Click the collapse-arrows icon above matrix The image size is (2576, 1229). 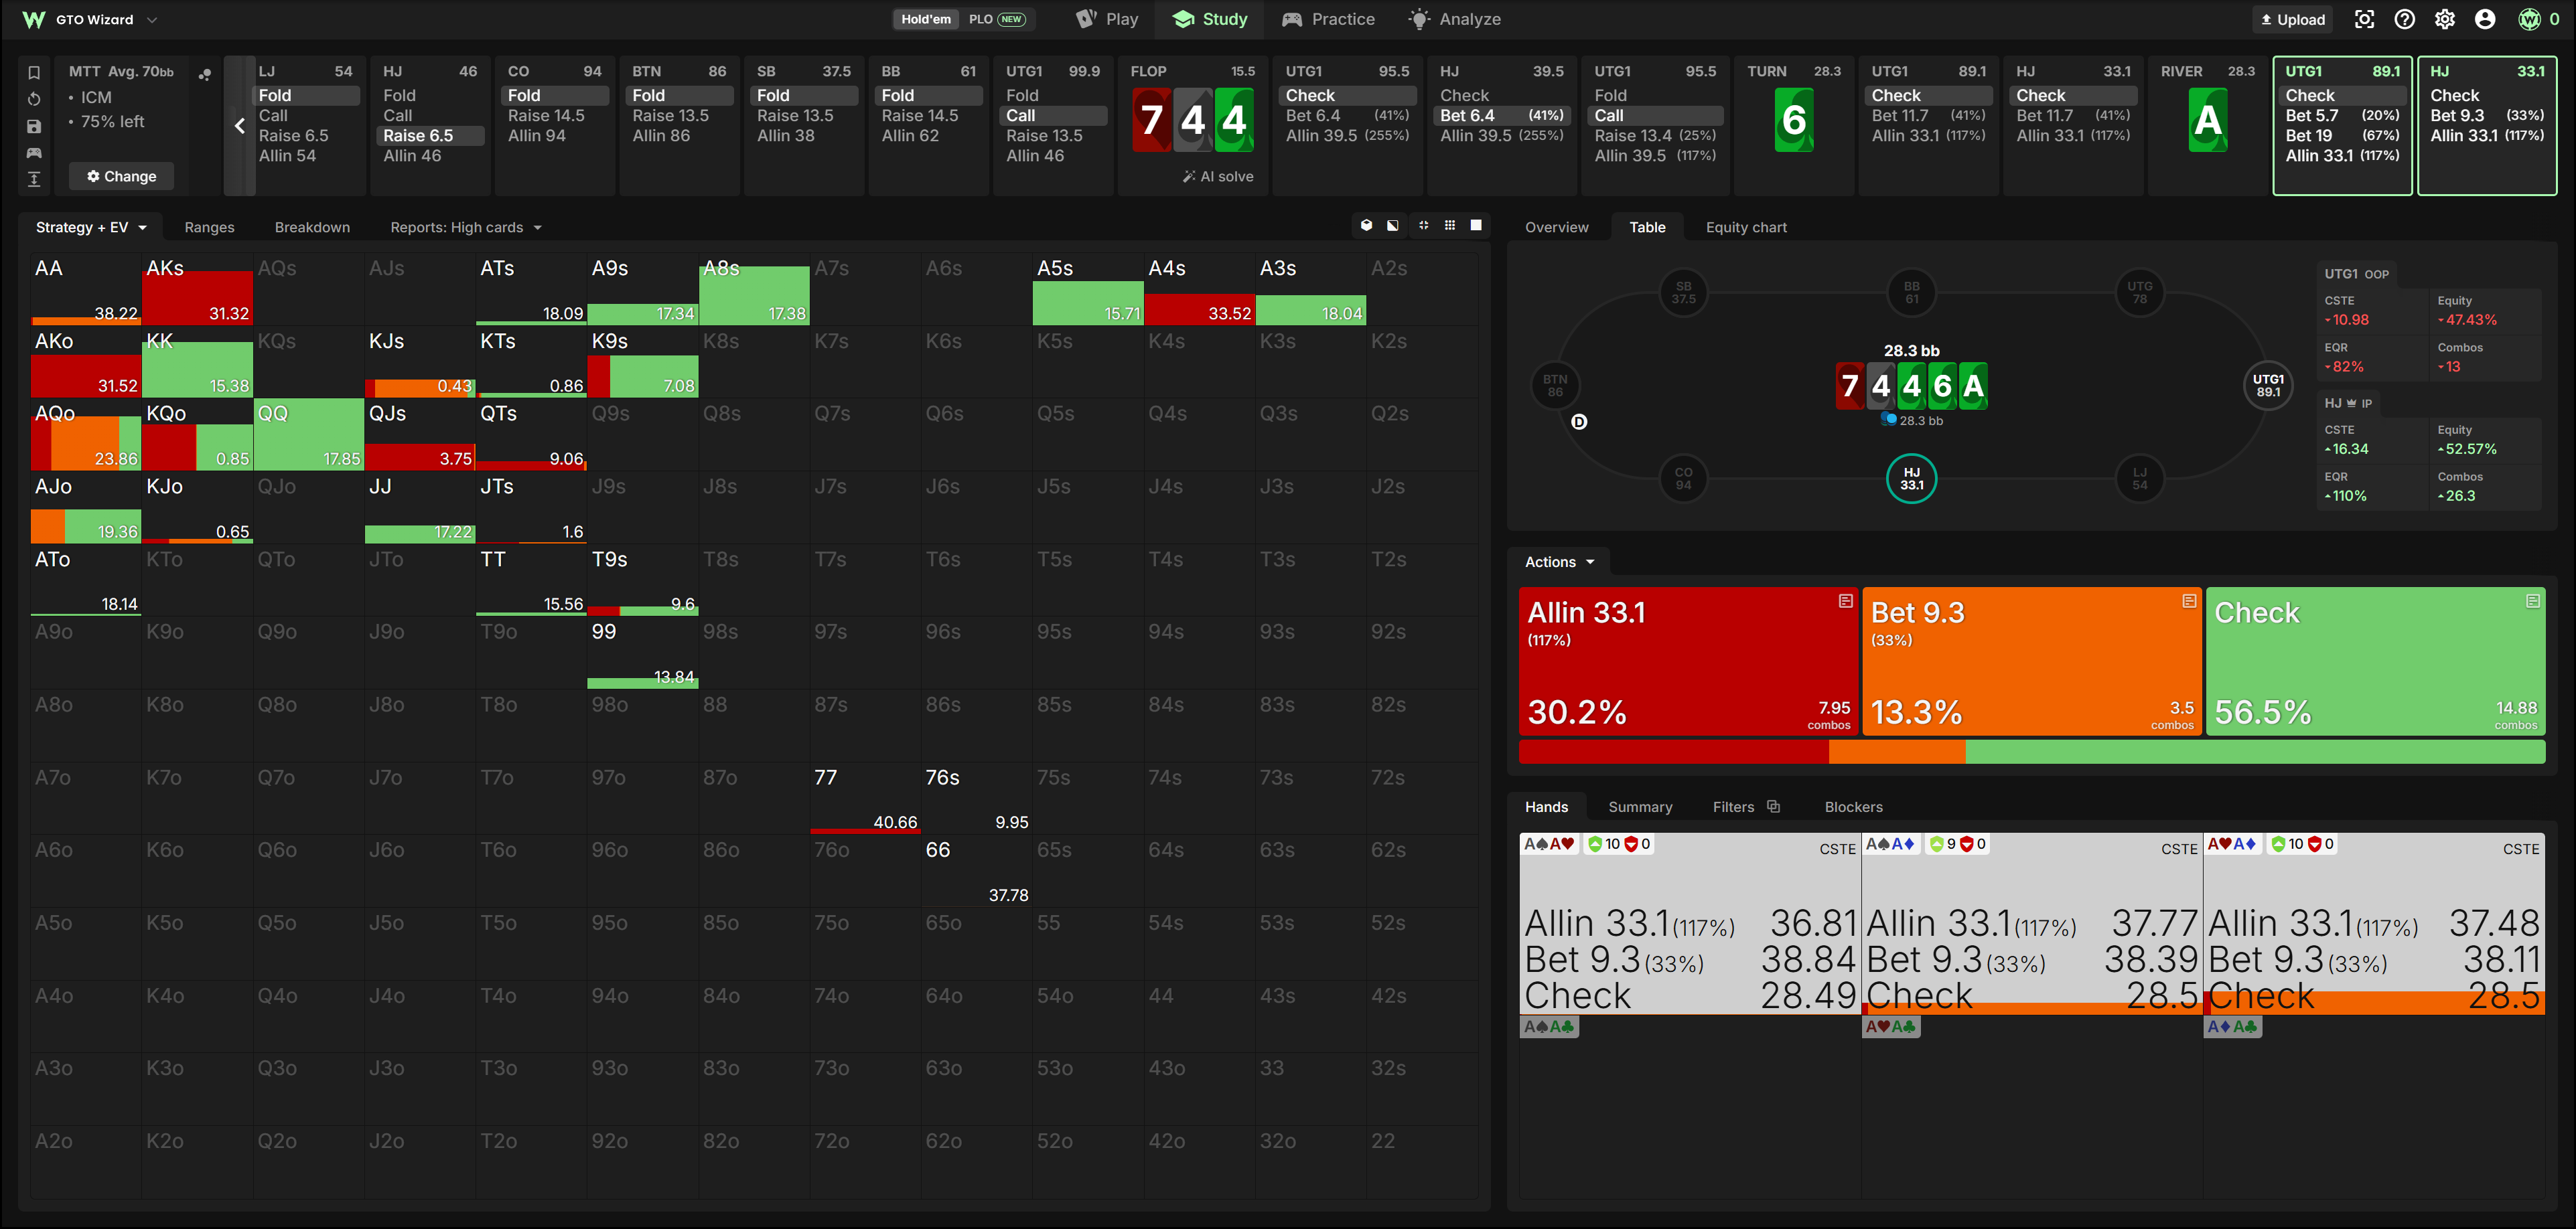(1423, 226)
